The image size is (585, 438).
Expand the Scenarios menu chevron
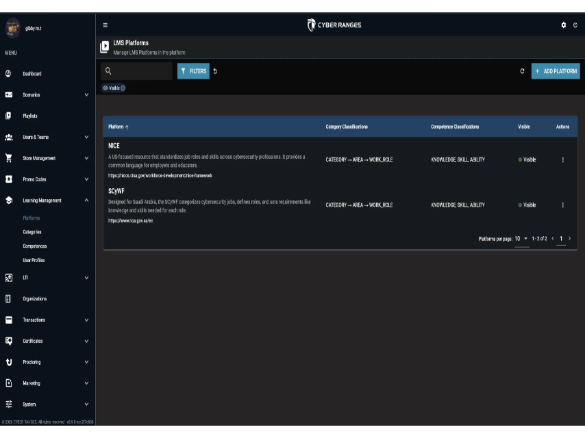[x=86, y=94]
